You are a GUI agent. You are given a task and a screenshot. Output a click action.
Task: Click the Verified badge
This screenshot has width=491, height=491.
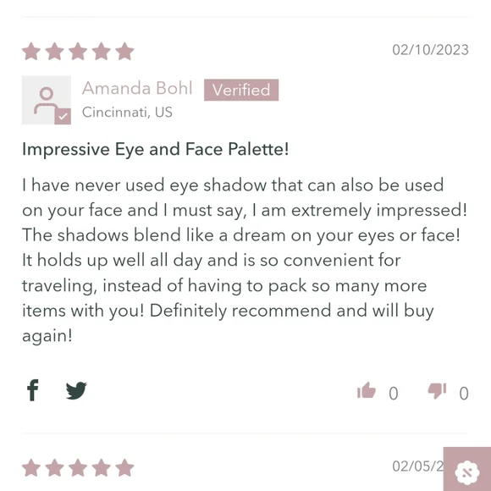(x=241, y=90)
